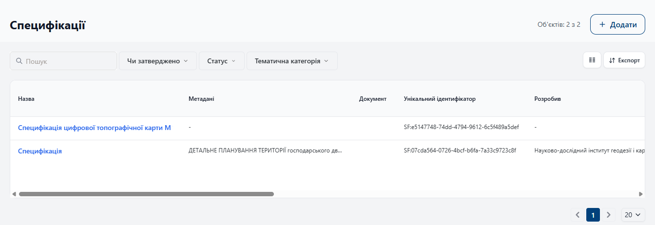Screen dimensions: 655x225
Task: Go to the next page arrow
Action: coord(608,215)
